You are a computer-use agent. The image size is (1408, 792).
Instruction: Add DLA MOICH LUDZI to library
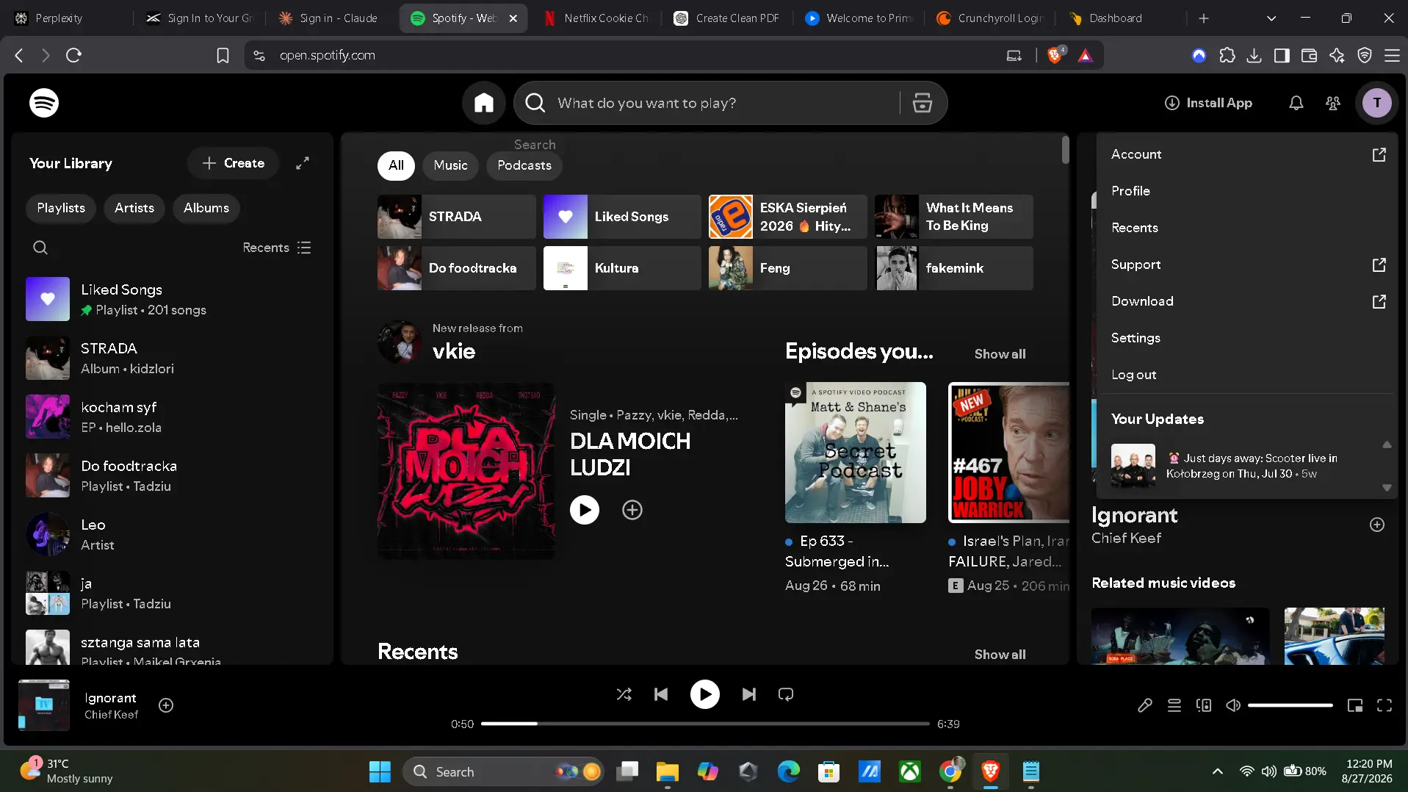point(632,510)
